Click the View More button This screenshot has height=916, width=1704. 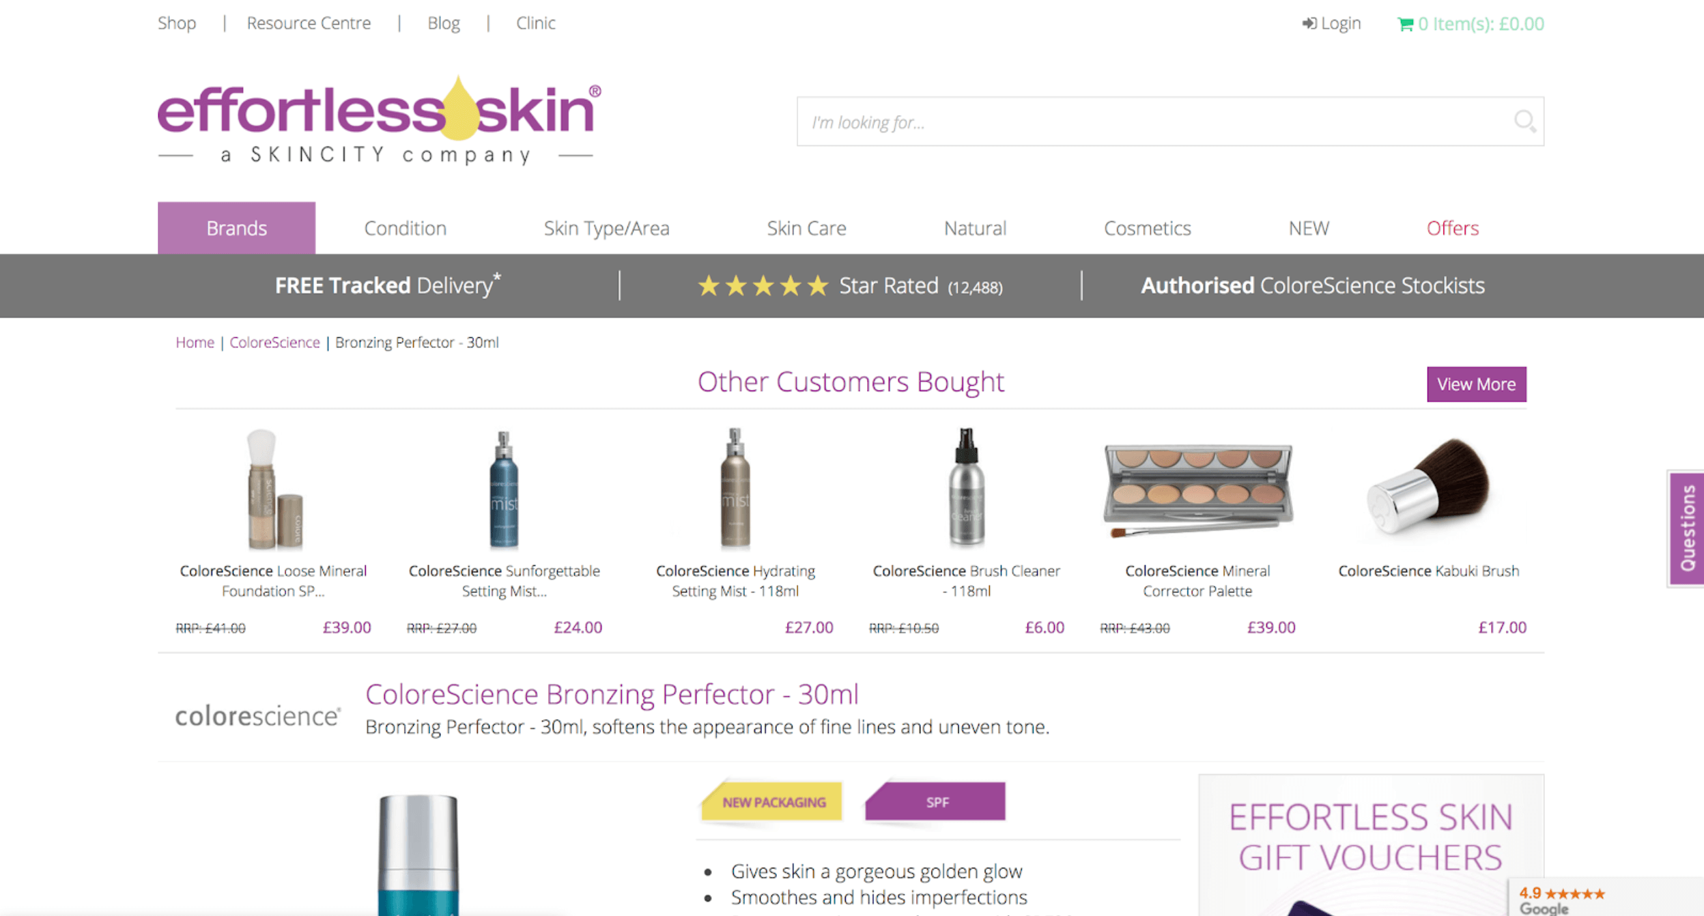[1476, 384]
